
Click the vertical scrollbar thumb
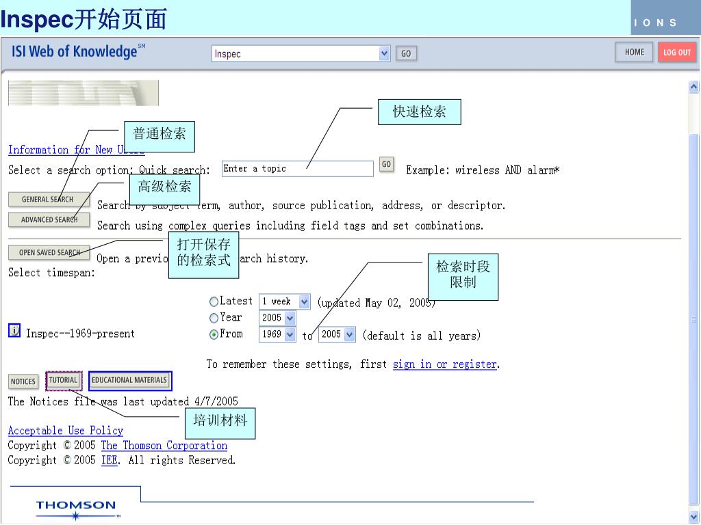pos(693,319)
